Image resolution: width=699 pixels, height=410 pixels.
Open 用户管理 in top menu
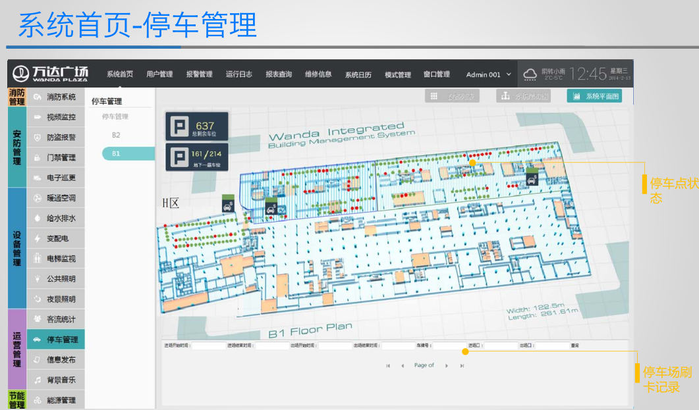coord(159,75)
